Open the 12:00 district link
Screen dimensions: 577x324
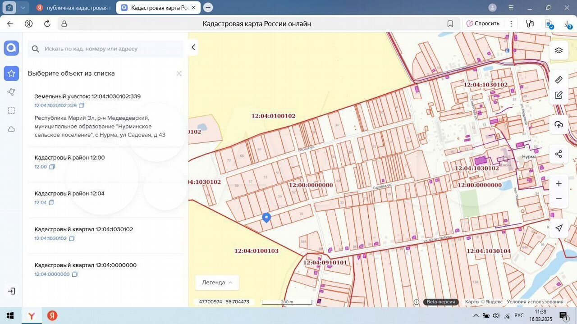tap(41, 167)
